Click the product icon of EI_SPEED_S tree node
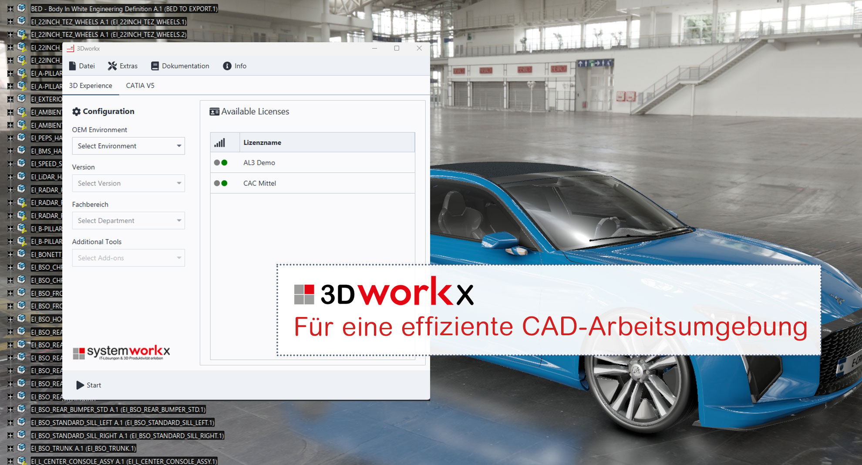 click(x=21, y=163)
